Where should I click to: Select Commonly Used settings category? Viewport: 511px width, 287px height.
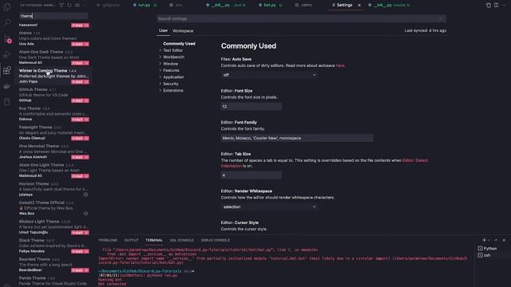(179, 44)
